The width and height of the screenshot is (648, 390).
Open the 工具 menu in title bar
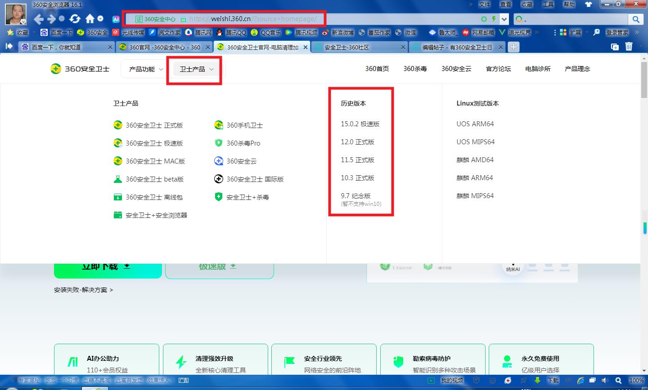(x=548, y=4)
